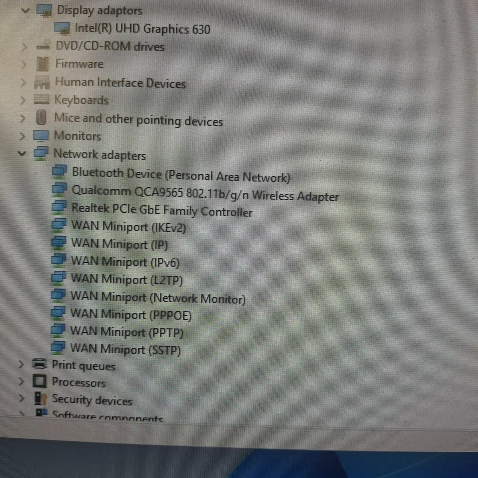
Task: Select the Network adapters label
Action: point(100,155)
